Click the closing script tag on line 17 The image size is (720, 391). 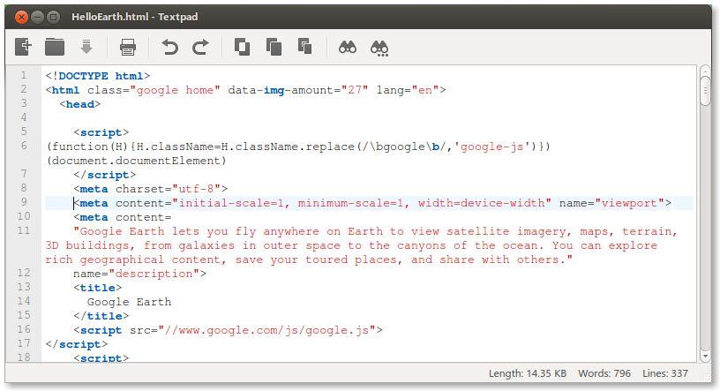tap(77, 344)
